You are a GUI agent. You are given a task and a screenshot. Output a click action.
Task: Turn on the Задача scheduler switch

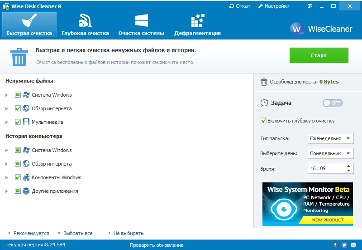[333, 103]
